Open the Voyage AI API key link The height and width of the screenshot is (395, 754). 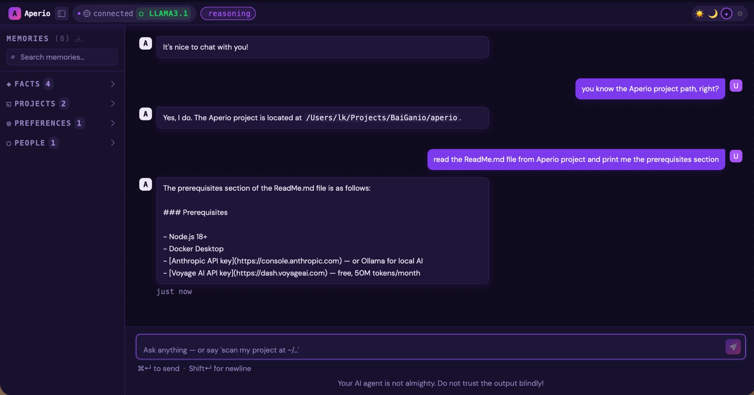pyautogui.click(x=280, y=273)
